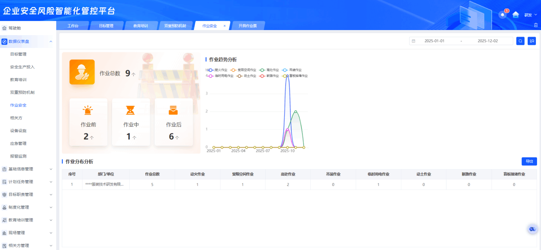Click the 数据仪表盘 dashboard icon
Screen dimensions: 541x250
click(5, 41)
